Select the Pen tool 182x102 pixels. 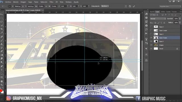2,66
